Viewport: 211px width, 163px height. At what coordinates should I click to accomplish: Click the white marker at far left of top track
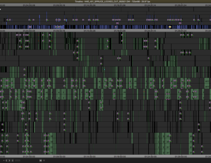0,9
